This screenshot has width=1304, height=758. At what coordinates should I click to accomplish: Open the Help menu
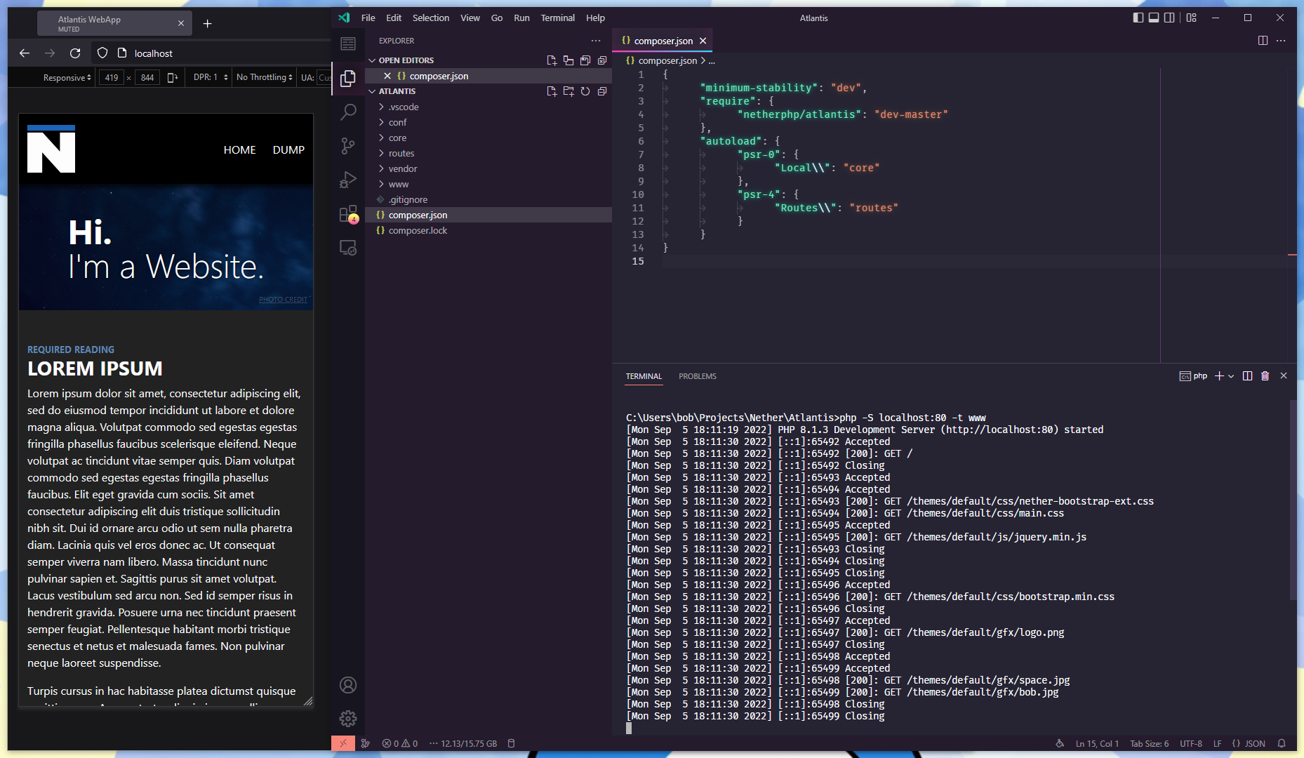pyautogui.click(x=595, y=18)
